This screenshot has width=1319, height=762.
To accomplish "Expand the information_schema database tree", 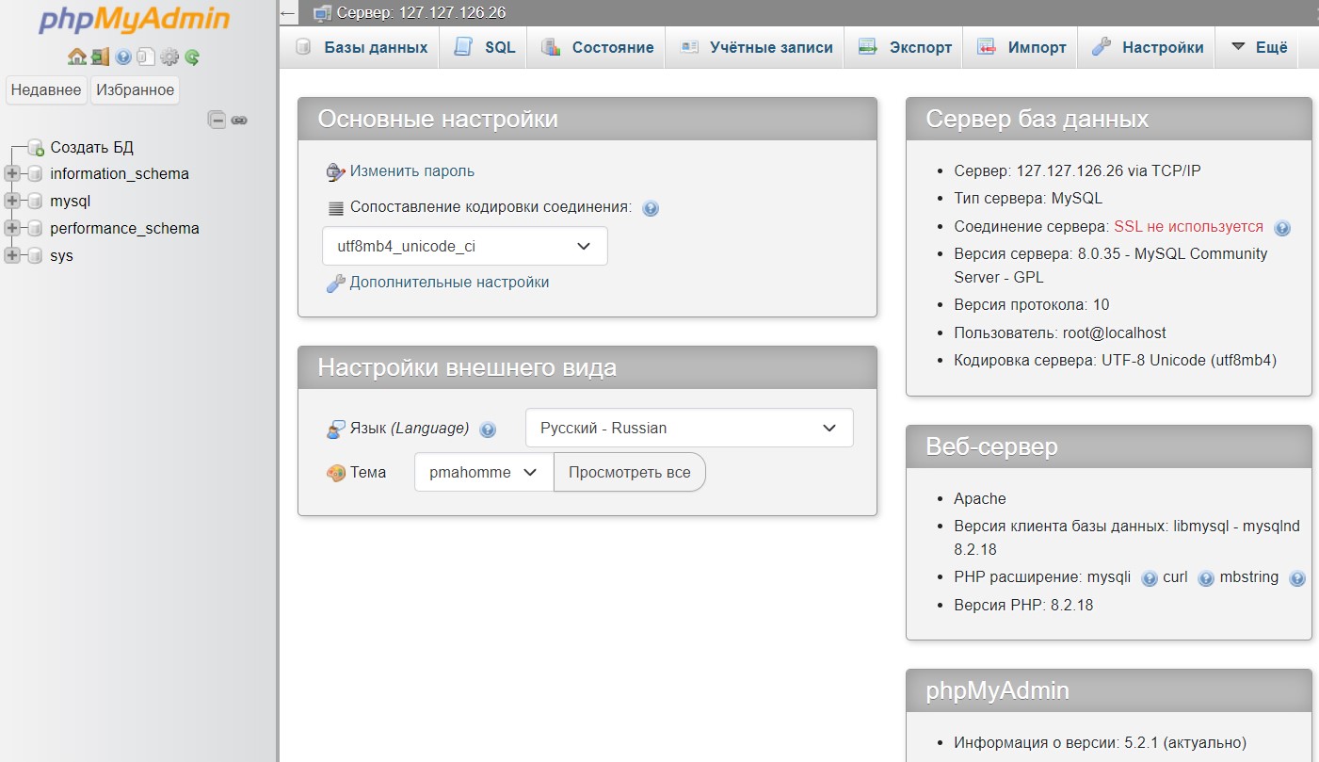I will click(x=12, y=173).
